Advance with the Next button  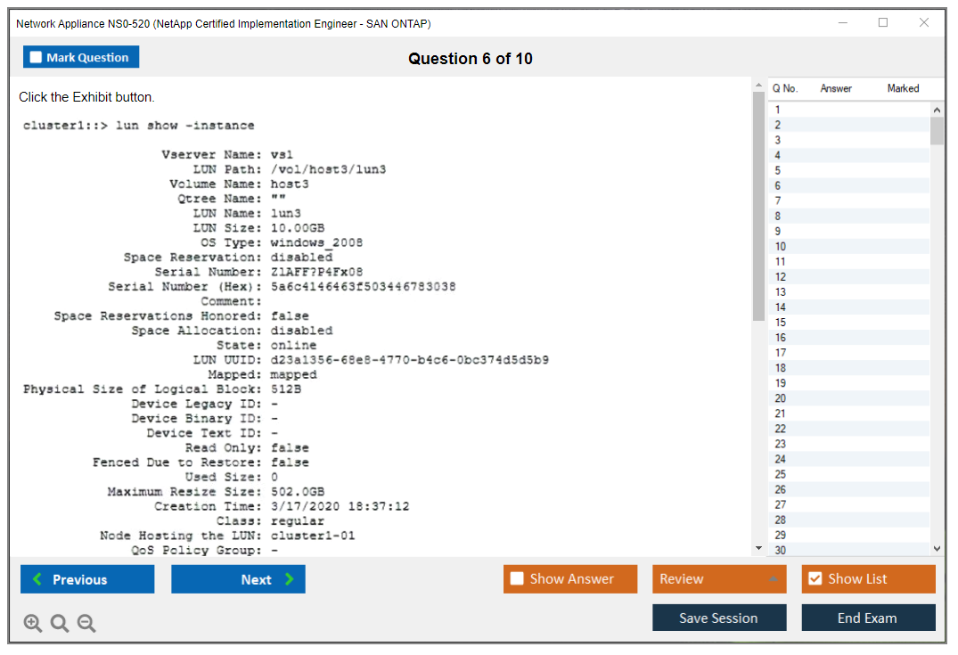[x=238, y=579]
